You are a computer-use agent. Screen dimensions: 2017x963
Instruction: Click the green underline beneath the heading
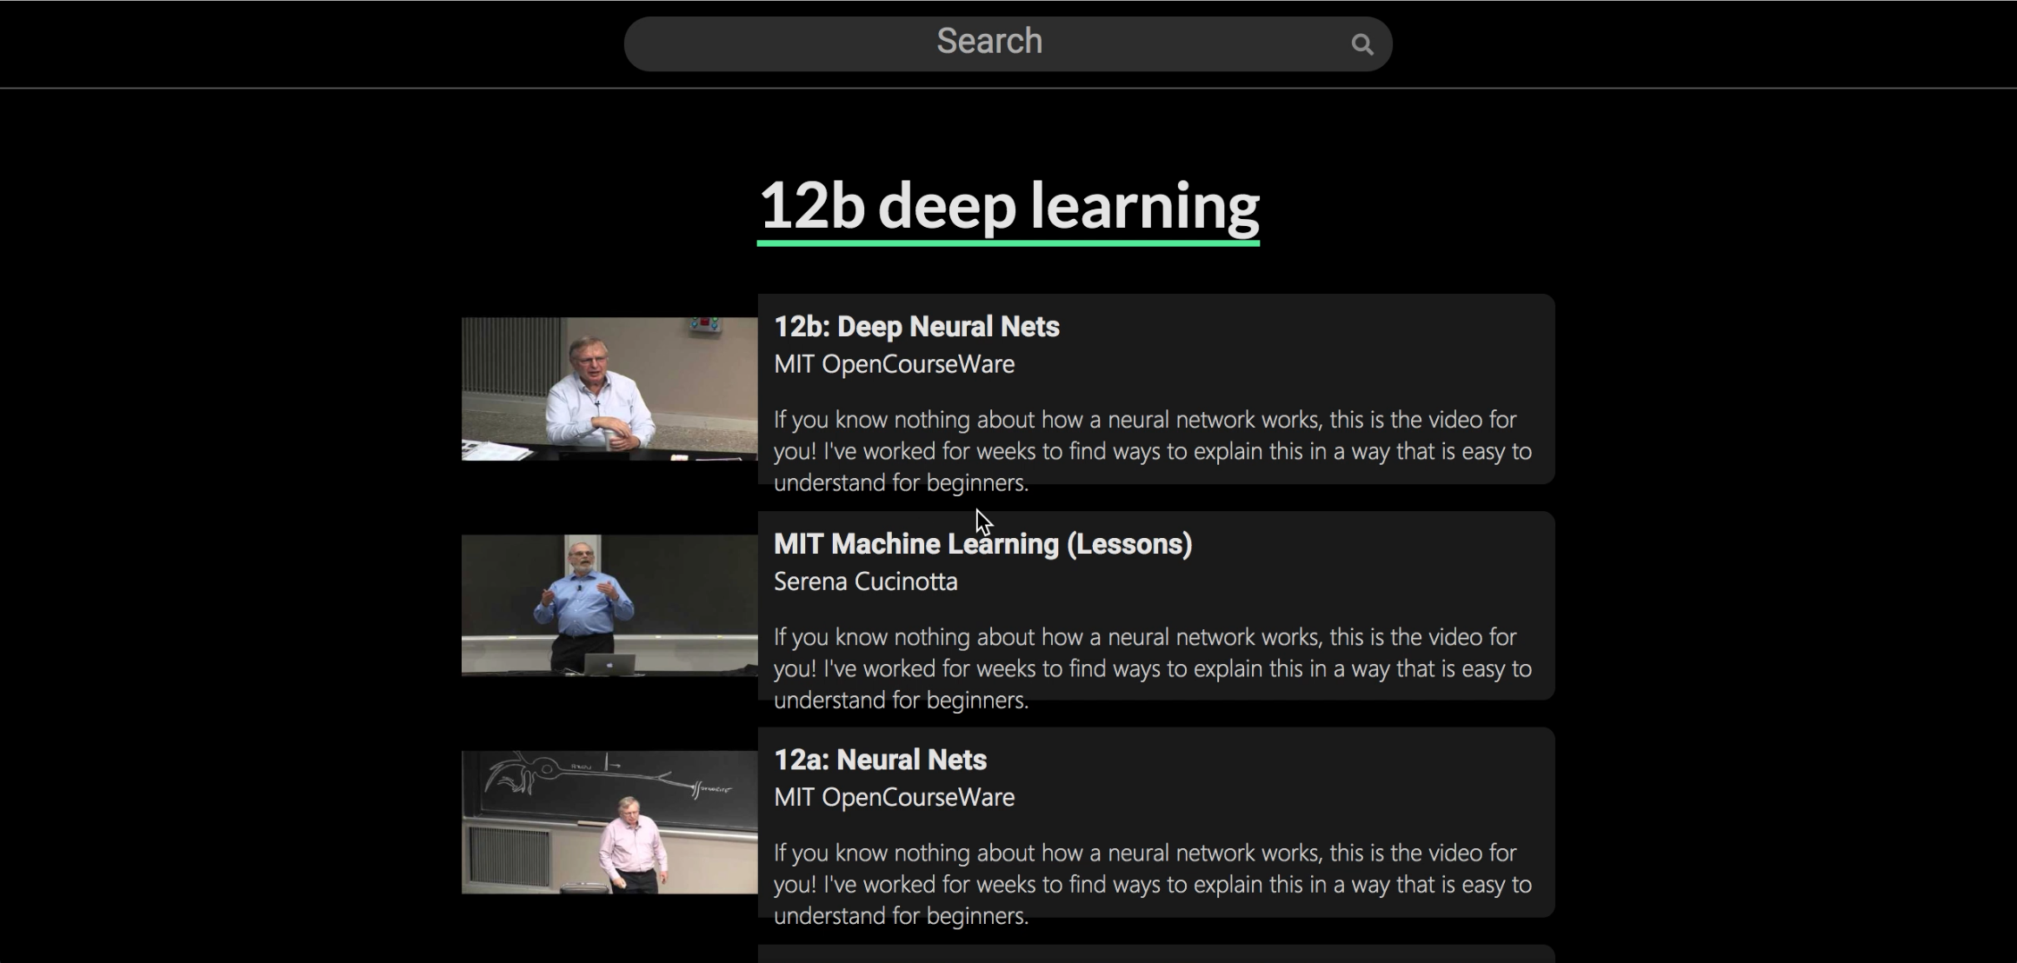tap(1008, 243)
